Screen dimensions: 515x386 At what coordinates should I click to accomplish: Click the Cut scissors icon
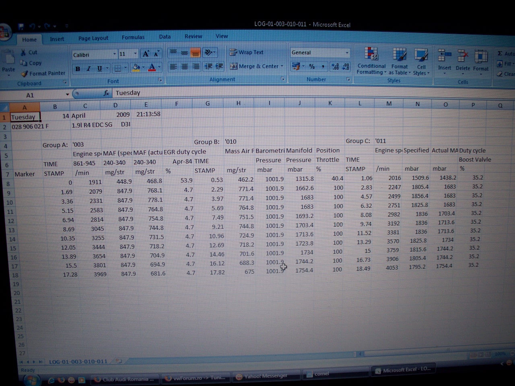[23, 52]
